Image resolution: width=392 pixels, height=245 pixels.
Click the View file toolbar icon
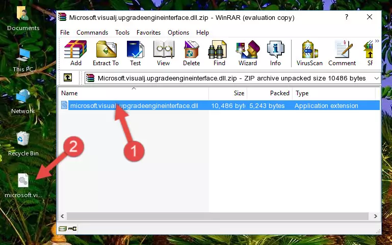[x=164, y=53]
